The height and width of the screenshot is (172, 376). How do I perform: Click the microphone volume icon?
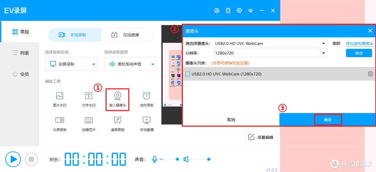[x=155, y=159]
